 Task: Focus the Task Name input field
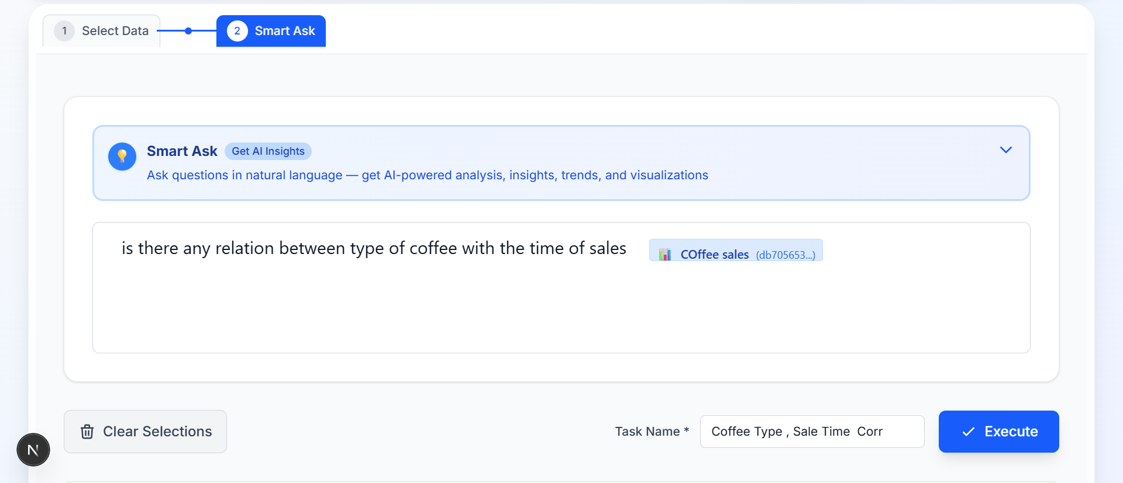click(811, 432)
